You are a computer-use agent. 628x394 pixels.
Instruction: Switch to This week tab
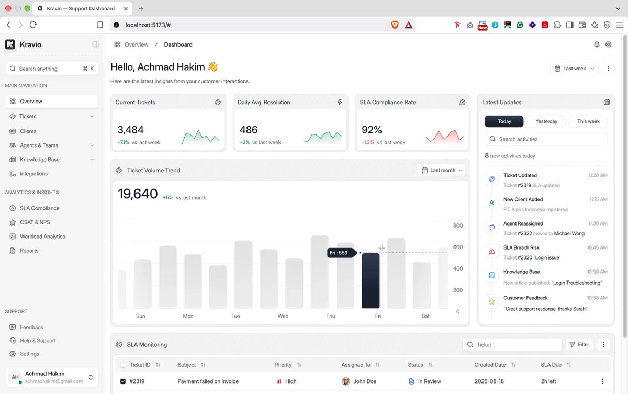tap(588, 121)
